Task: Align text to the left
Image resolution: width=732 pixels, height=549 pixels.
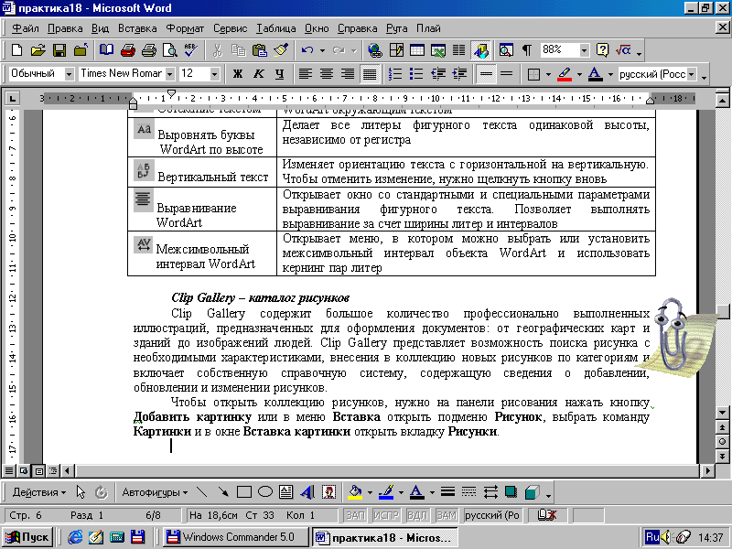Action: [x=306, y=74]
